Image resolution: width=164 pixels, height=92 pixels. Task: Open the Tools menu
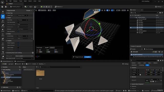20,1
